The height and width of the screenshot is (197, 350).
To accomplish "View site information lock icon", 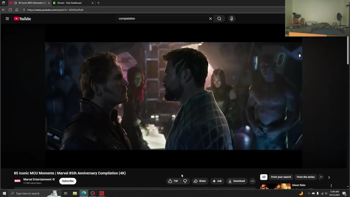I will pyautogui.click(x=24, y=10).
